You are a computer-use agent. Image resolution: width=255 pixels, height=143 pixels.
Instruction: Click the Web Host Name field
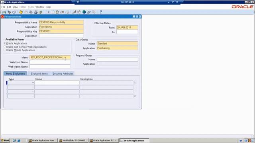tap(50, 62)
